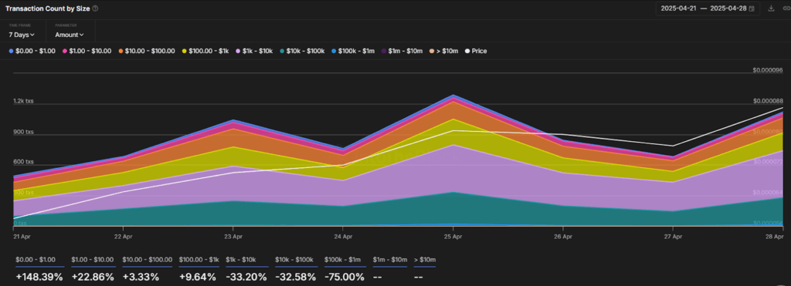Click the 27 Apr axis label
791x286 pixels.
coord(673,236)
